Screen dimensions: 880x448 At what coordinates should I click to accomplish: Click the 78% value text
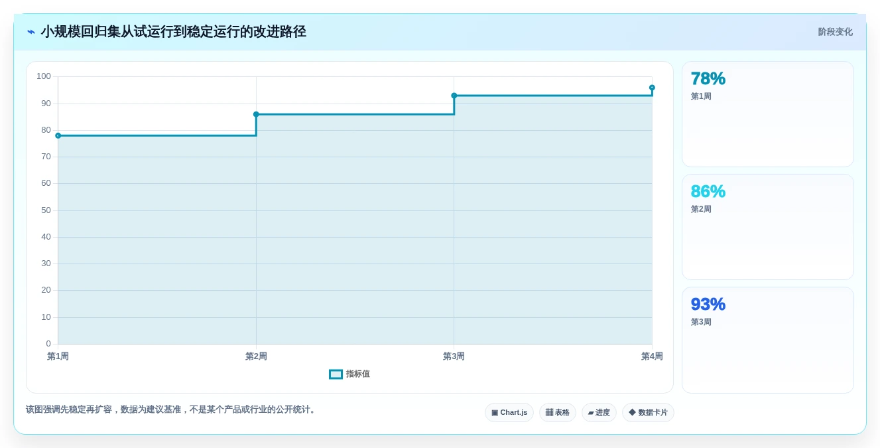coord(708,78)
